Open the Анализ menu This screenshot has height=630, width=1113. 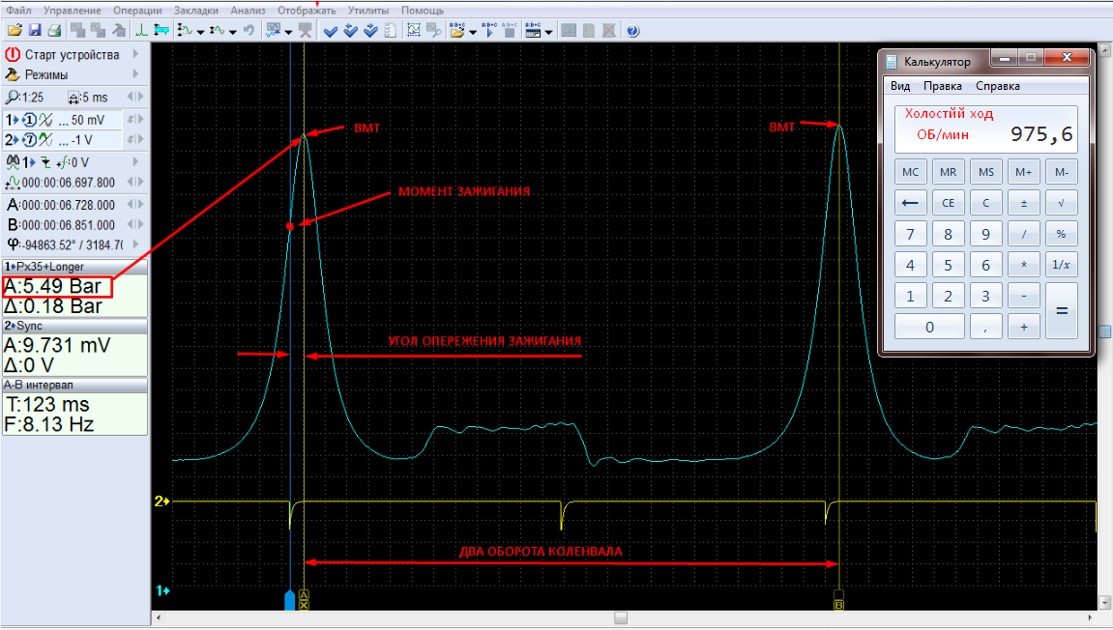click(248, 10)
